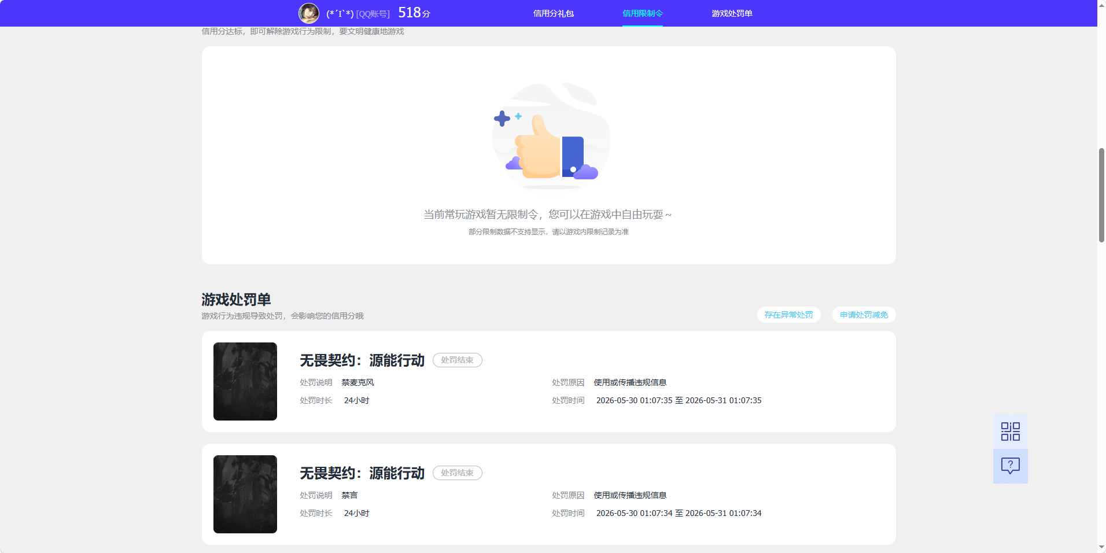Click the vertical scrollbar thumb
1106x553 pixels.
click(x=1101, y=195)
